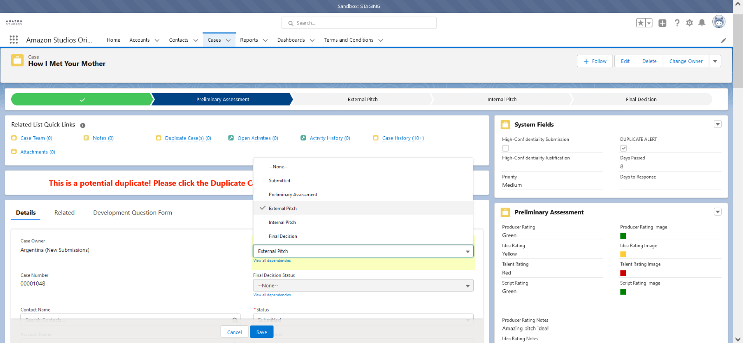
Task: Open the Notifications bell icon
Action: 702,23
